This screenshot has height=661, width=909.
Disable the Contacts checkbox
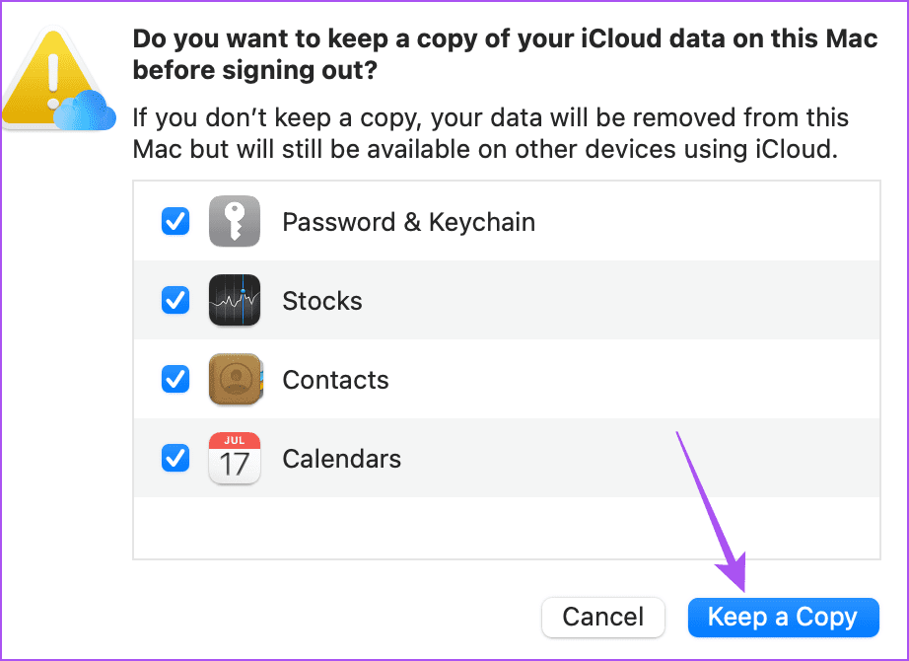[x=175, y=380]
